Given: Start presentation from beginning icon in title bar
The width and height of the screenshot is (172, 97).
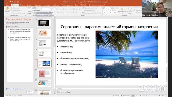Looking at the screenshot, I should pos(18,2).
